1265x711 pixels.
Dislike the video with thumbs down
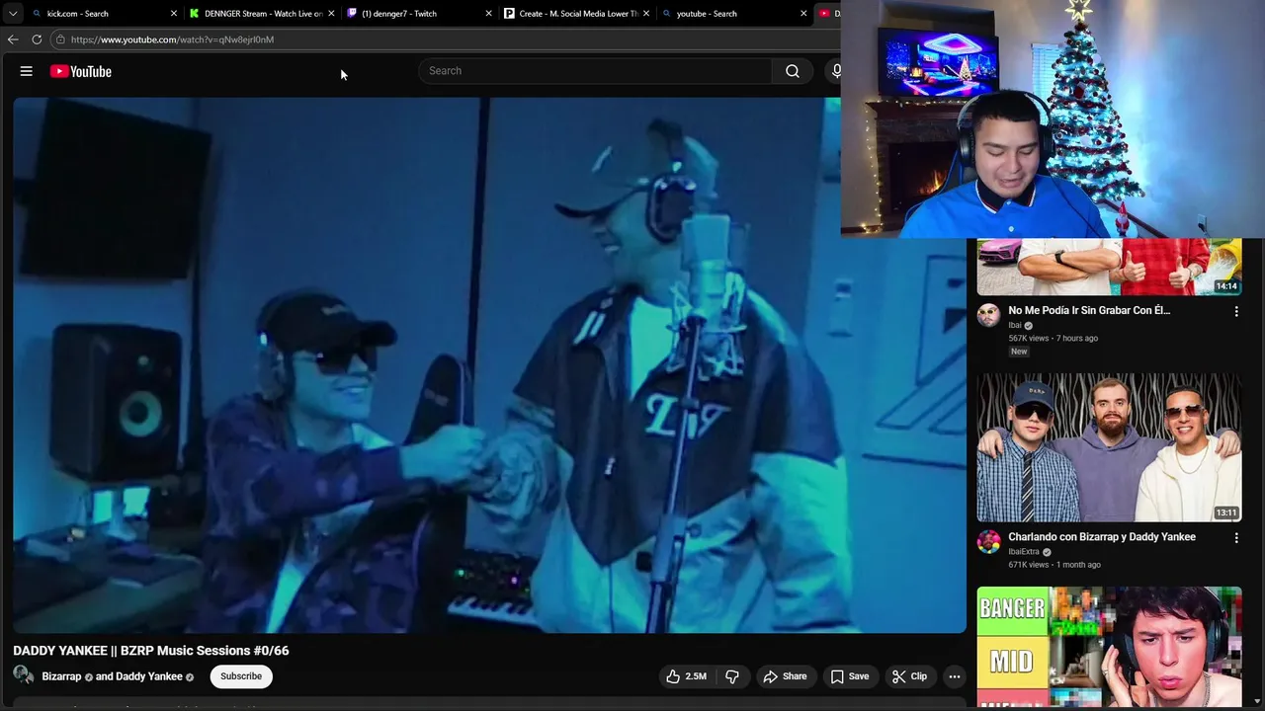click(732, 676)
